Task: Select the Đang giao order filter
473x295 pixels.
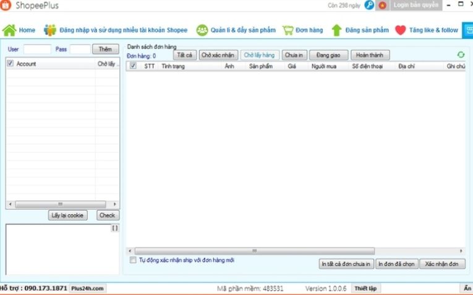Action: coord(328,55)
